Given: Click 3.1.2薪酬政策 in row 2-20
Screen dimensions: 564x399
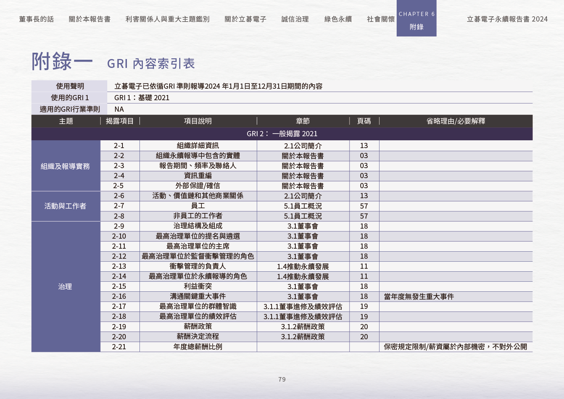Looking at the screenshot, I should [303, 337].
